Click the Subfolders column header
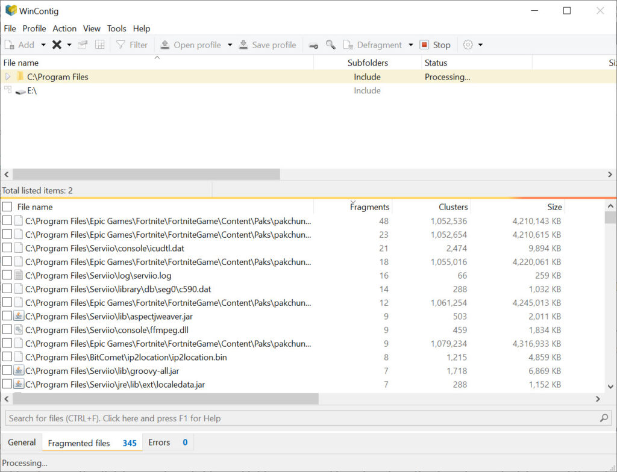617x472 pixels. pos(368,63)
